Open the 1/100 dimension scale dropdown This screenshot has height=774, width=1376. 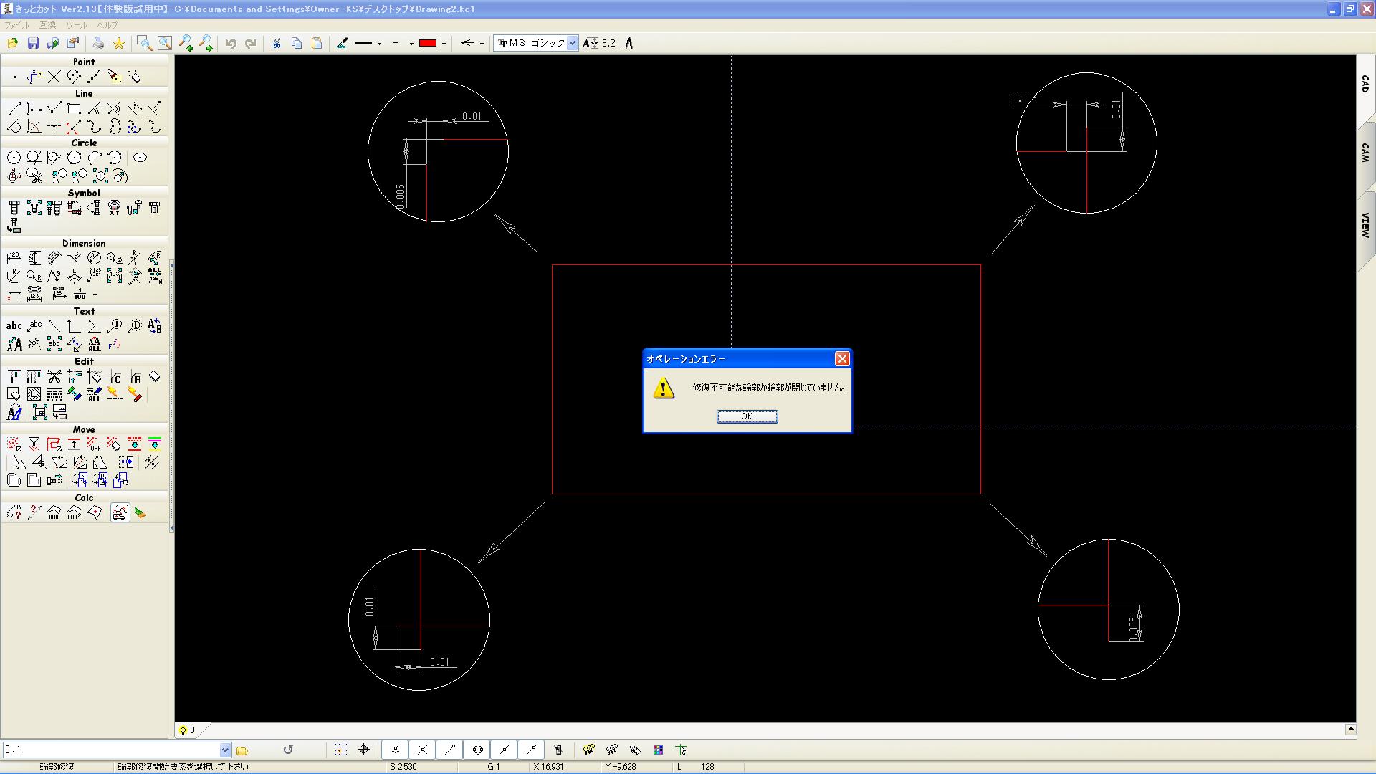[x=95, y=295]
